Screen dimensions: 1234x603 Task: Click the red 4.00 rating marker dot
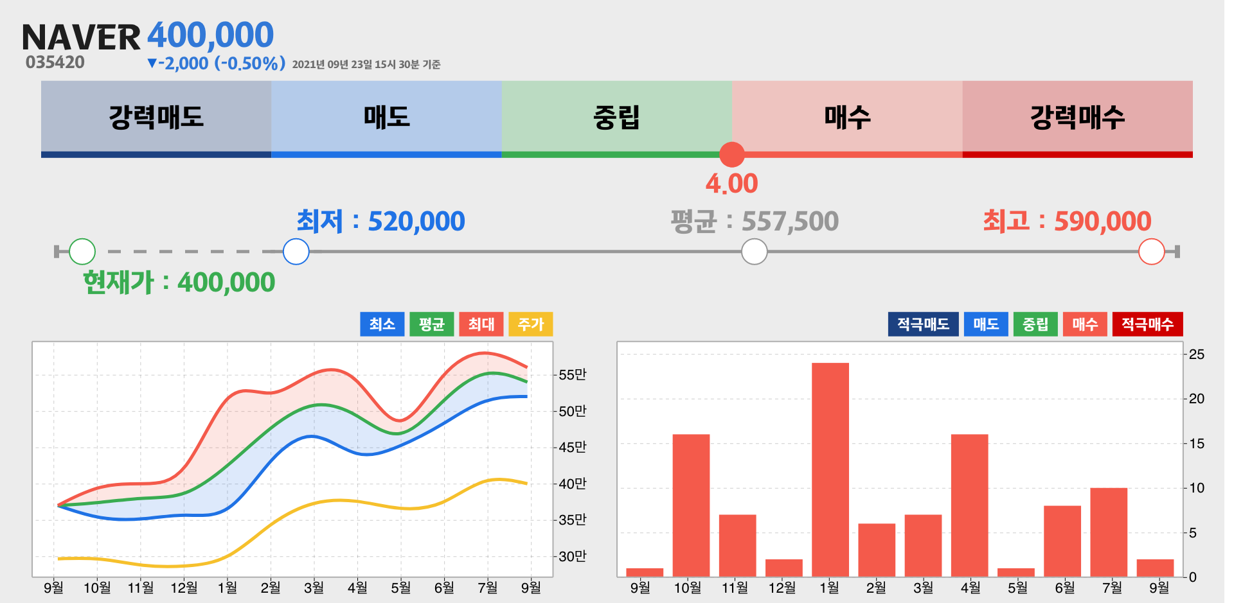click(732, 155)
